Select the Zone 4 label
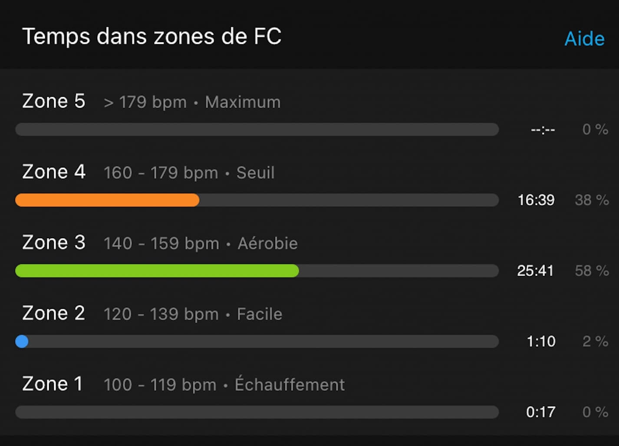The image size is (619, 446). 54,172
